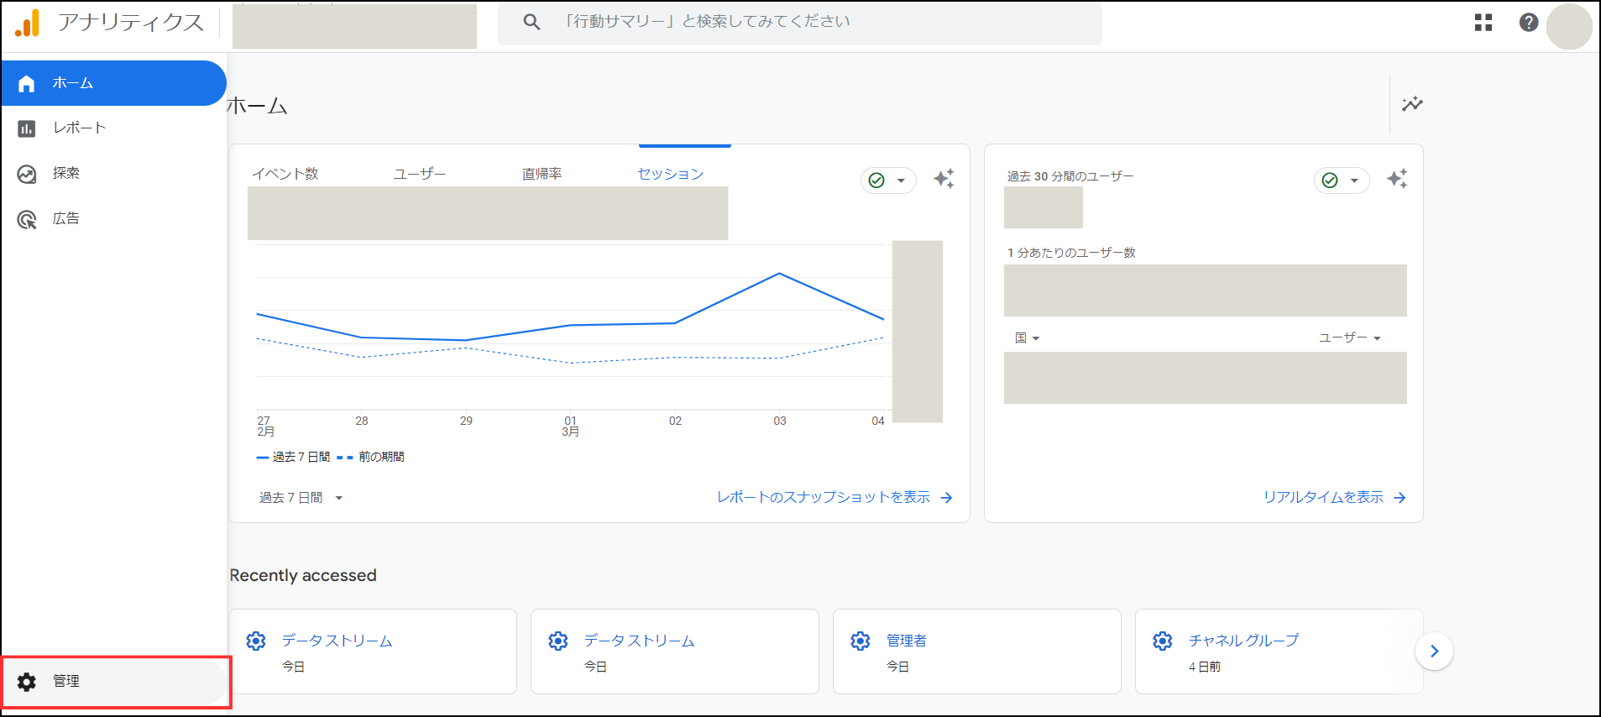Switch to the 直帰率 metric tab
Viewport: 1601px width, 717px height.
point(542,174)
